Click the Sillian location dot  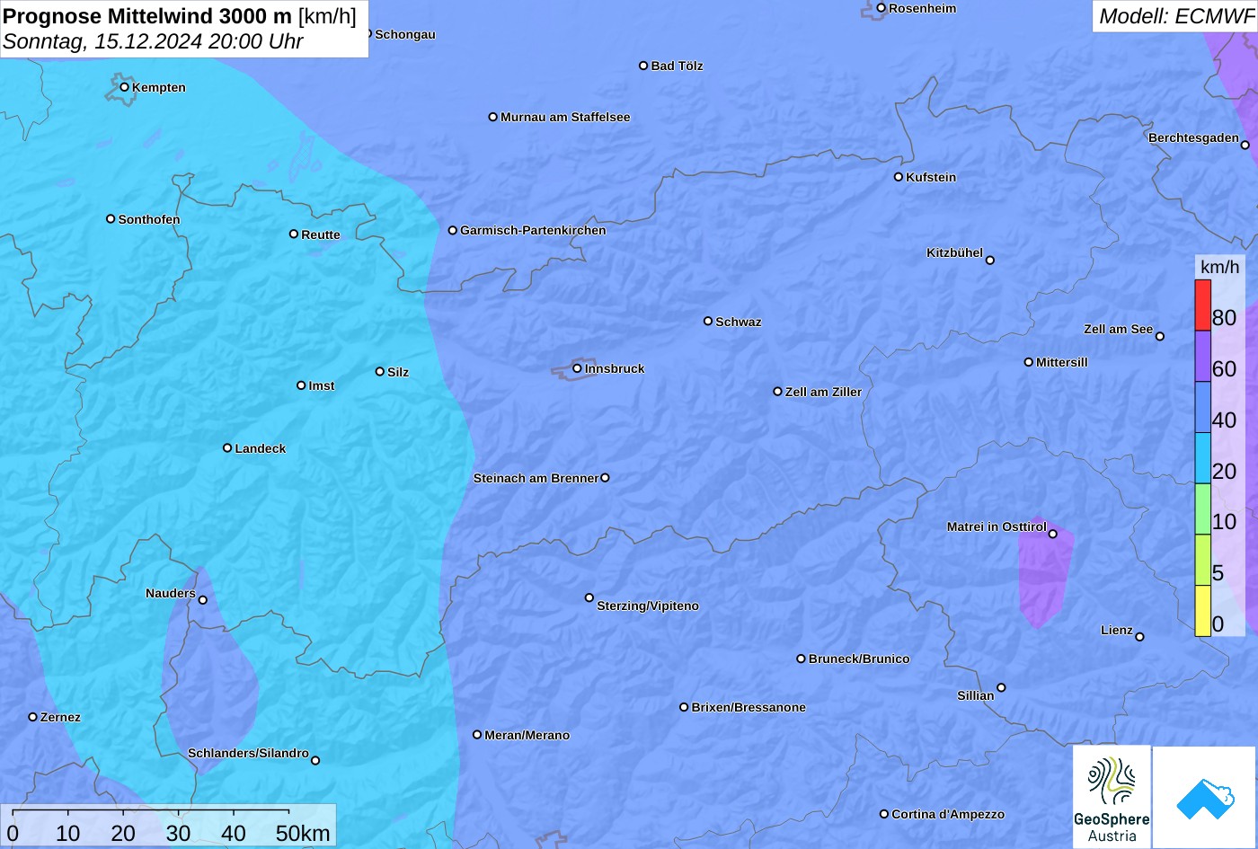coord(1001,688)
